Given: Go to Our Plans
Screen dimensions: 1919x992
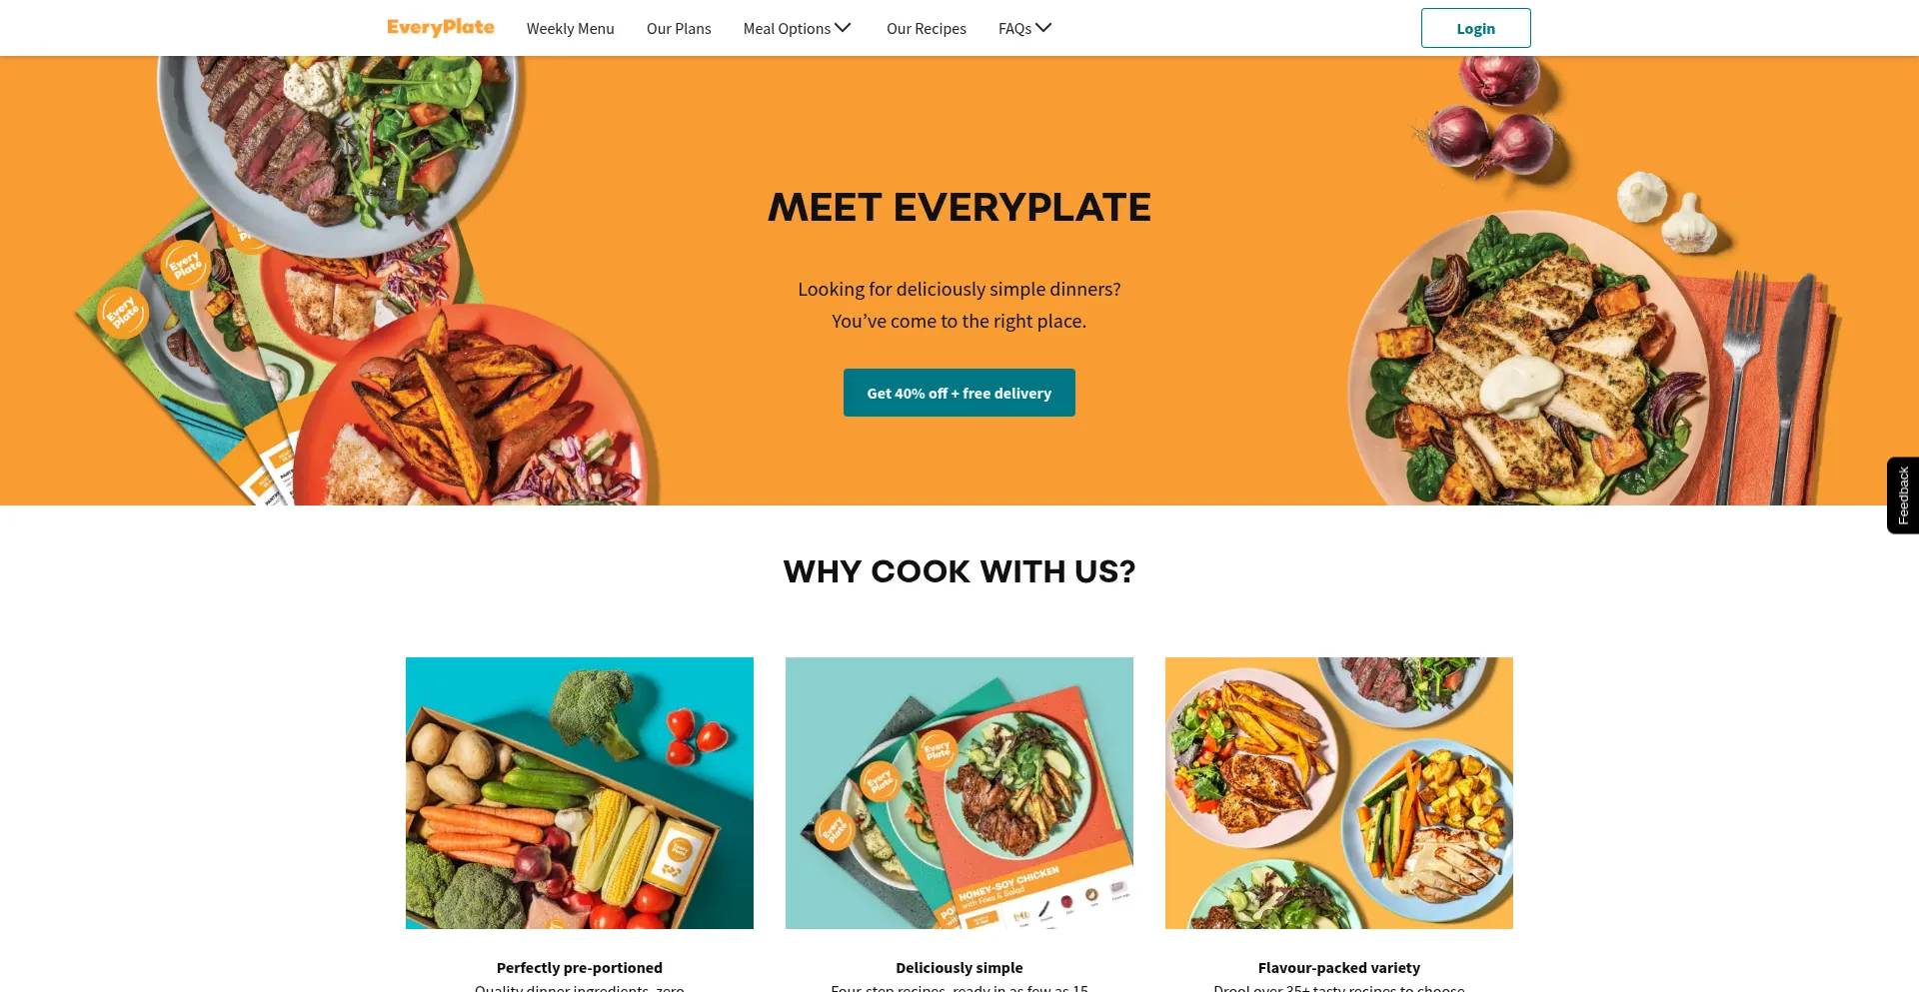Looking at the screenshot, I should point(679,29).
